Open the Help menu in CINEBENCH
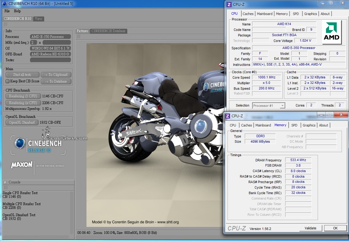Screen dimensions: 349x241 click(17, 11)
